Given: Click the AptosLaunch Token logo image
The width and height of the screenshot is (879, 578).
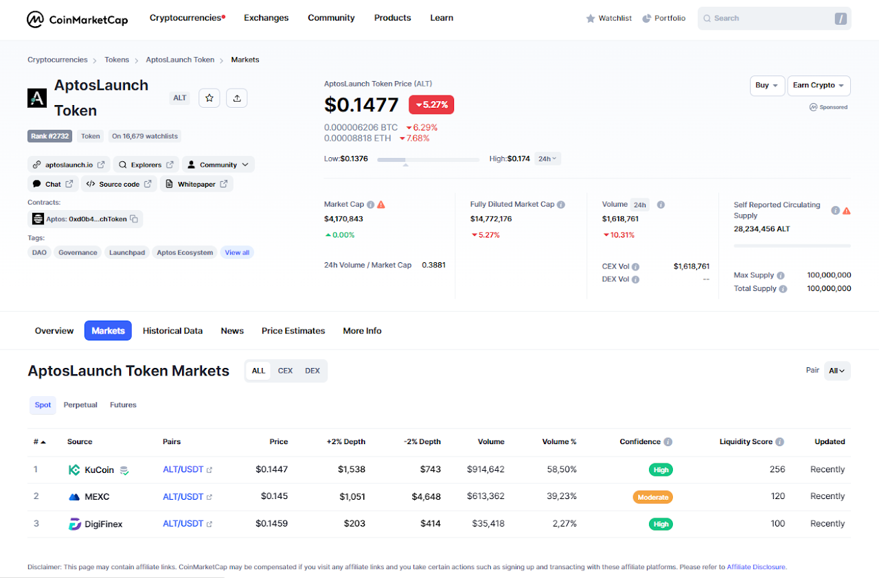Looking at the screenshot, I should 37,98.
